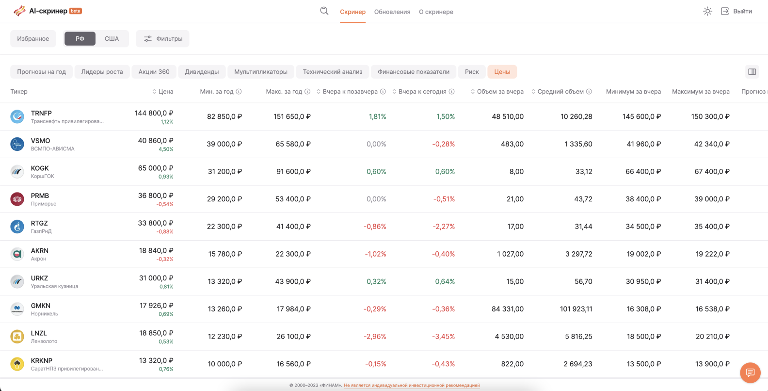Image resolution: width=768 pixels, height=391 pixels.
Task: Select the Мультипликаторы tab
Action: click(261, 72)
